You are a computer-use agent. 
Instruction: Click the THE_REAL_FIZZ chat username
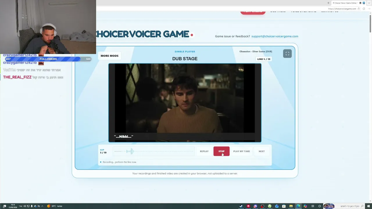[x=17, y=77]
